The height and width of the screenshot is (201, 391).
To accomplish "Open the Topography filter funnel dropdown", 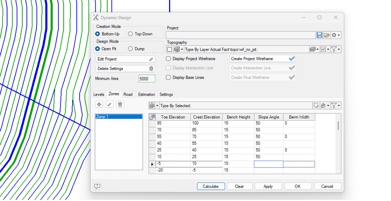I will [336, 50].
